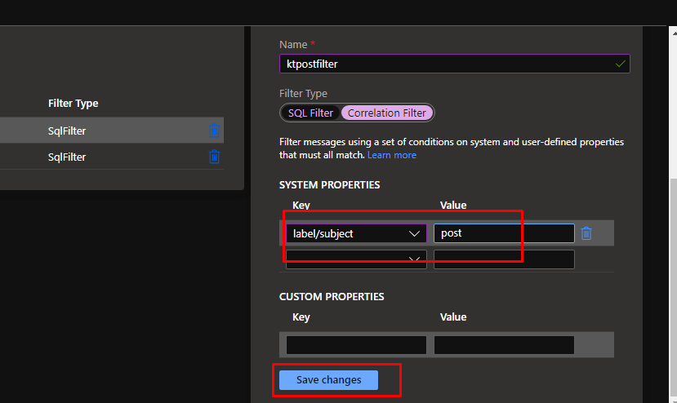
Task: Click chevron arrow on label/subject dropdown
Action: [414, 234]
